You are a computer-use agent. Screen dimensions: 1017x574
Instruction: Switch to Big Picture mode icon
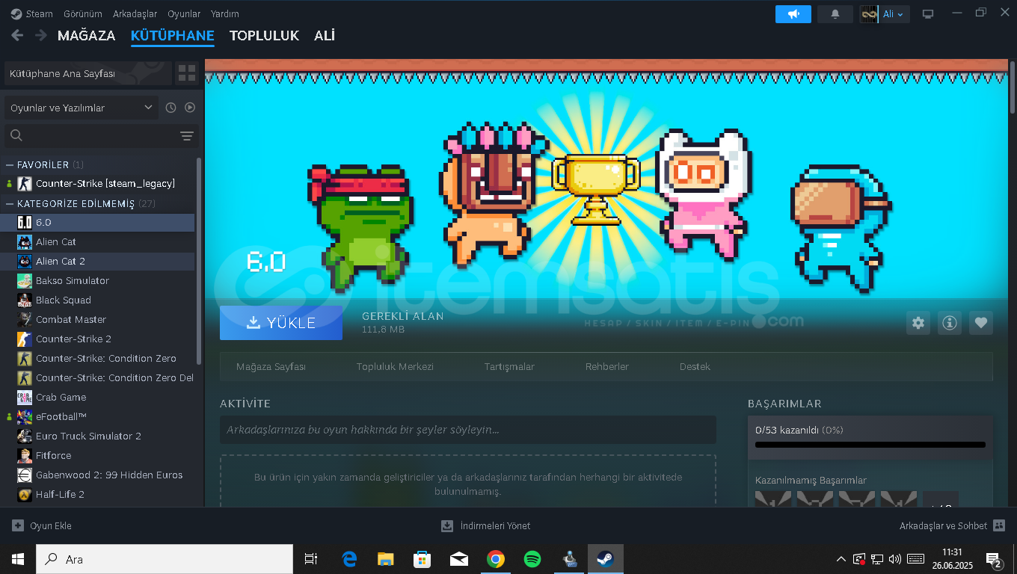click(x=928, y=13)
